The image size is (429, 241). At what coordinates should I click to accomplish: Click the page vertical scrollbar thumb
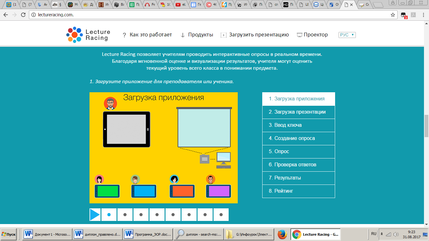click(426, 126)
